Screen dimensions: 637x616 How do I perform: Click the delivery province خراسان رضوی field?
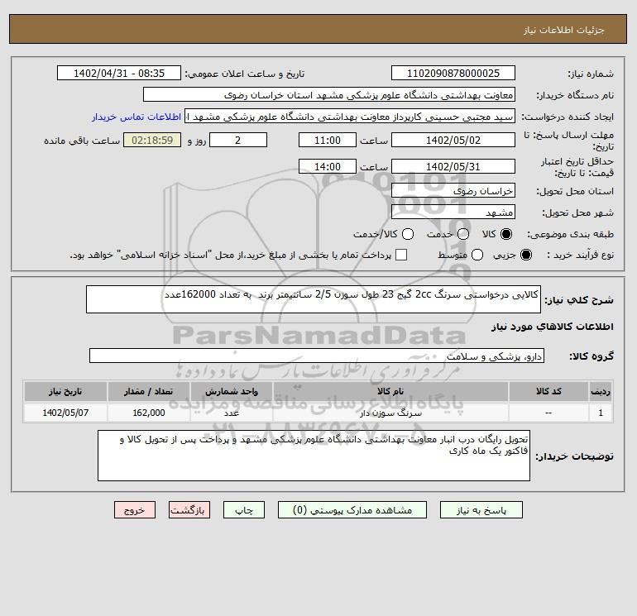453,190
